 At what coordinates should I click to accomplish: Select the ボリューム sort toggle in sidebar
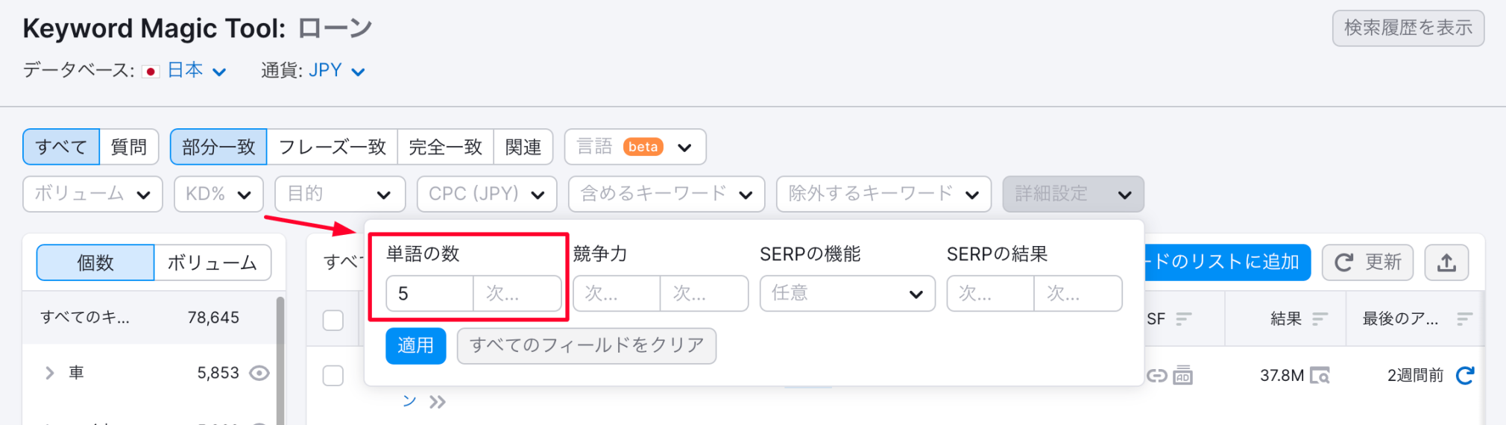click(212, 262)
